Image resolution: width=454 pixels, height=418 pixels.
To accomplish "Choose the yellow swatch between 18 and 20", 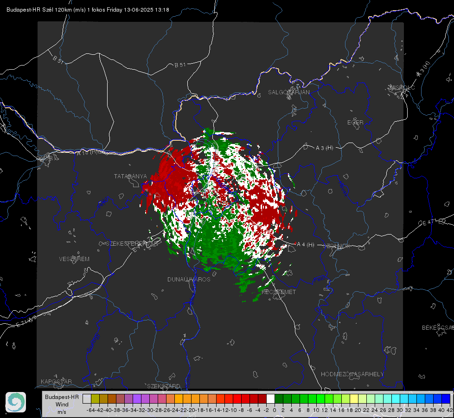I will [354, 398].
